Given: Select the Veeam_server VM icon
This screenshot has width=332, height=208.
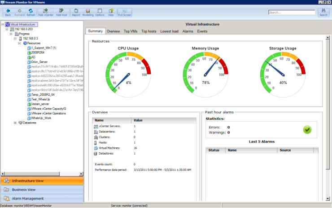Looking at the screenshot, I should pos(29,104).
